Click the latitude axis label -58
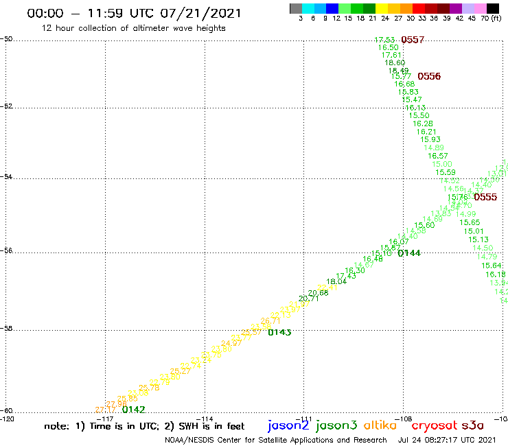 [6, 329]
